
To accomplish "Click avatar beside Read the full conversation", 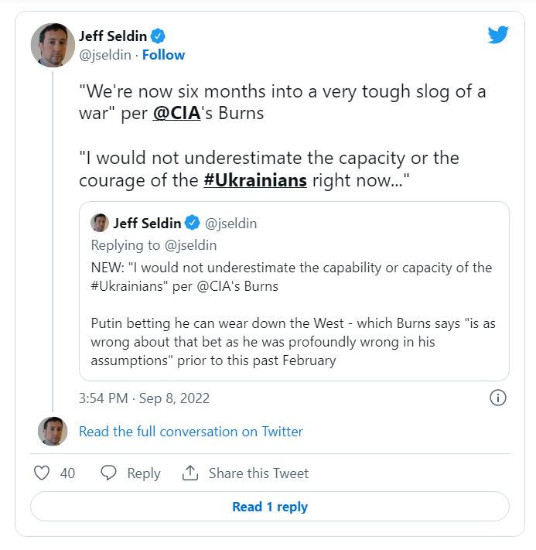I will (53, 432).
